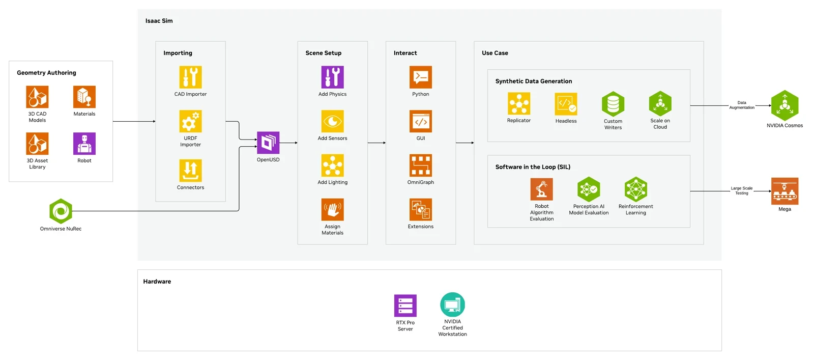Select the Software in the Loop (SIL) heading
Image resolution: width=814 pixels, height=360 pixels.
coord(533,167)
